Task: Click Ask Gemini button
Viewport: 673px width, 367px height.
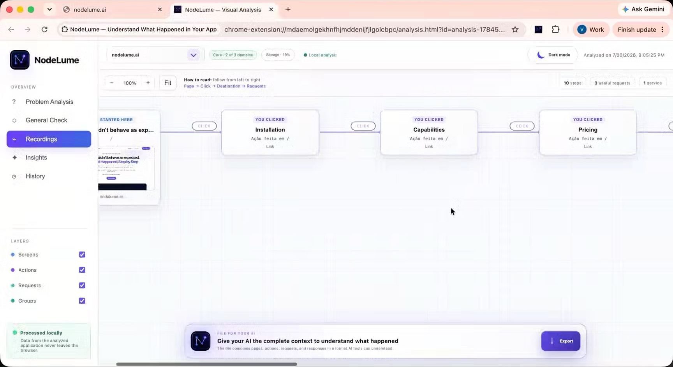Action: (x=643, y=9)
